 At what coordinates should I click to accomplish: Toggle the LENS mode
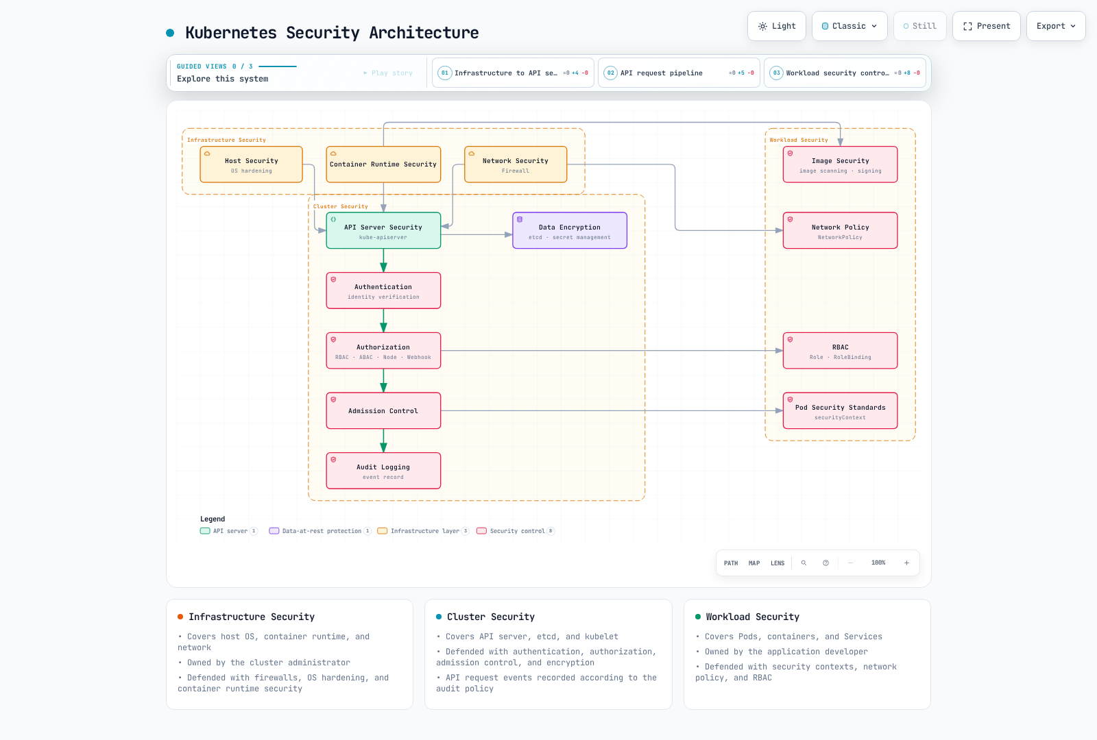coord(777,563)
